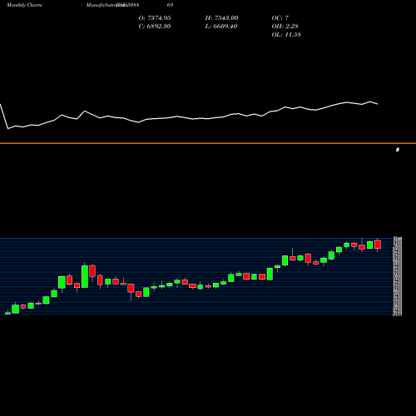This screenshot has height=416, width=416.
Task: Select the tallest green candlestick with long body
Action: [85, 276]
